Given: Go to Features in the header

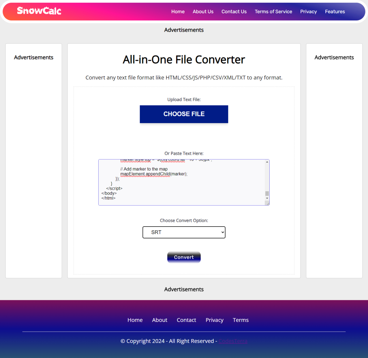Looking at the screenshot, I should 335,12.
